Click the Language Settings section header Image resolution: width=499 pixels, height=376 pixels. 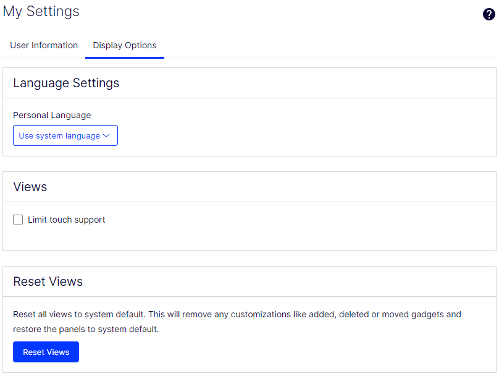66,83
